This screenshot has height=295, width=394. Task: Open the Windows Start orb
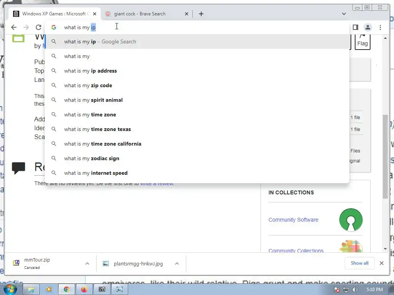10,289
